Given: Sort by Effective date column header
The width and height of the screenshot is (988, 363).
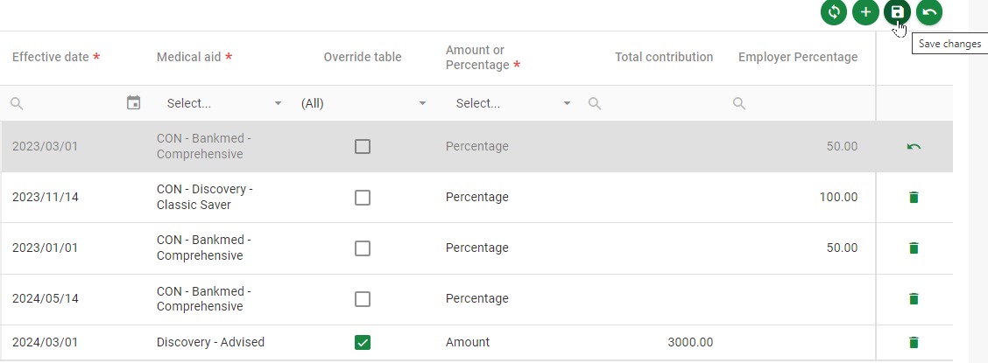Looking at the screenshot, I should coord(50,57).
